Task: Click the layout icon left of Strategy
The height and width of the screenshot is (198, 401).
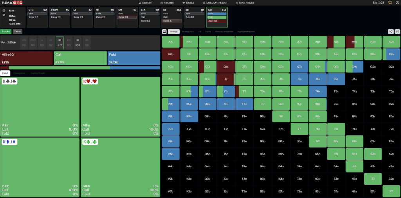Action: click(164, 32)
